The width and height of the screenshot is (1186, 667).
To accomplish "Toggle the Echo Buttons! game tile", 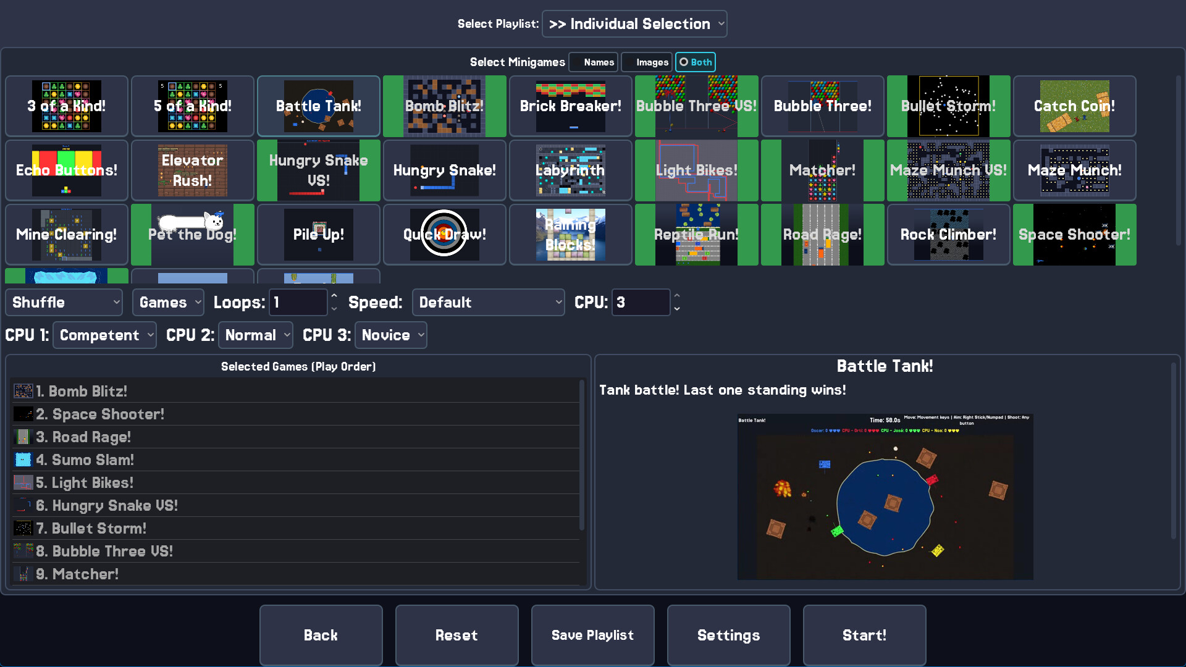I will [x=66, y=170].
